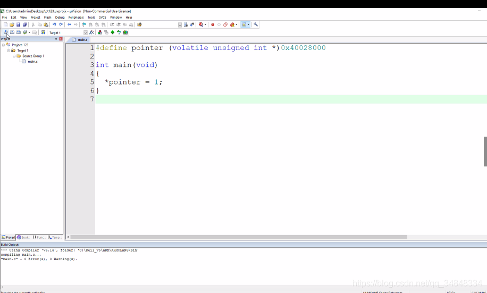Kill all breakpoints icon
The image size is (487, 293).
[232, 24]
